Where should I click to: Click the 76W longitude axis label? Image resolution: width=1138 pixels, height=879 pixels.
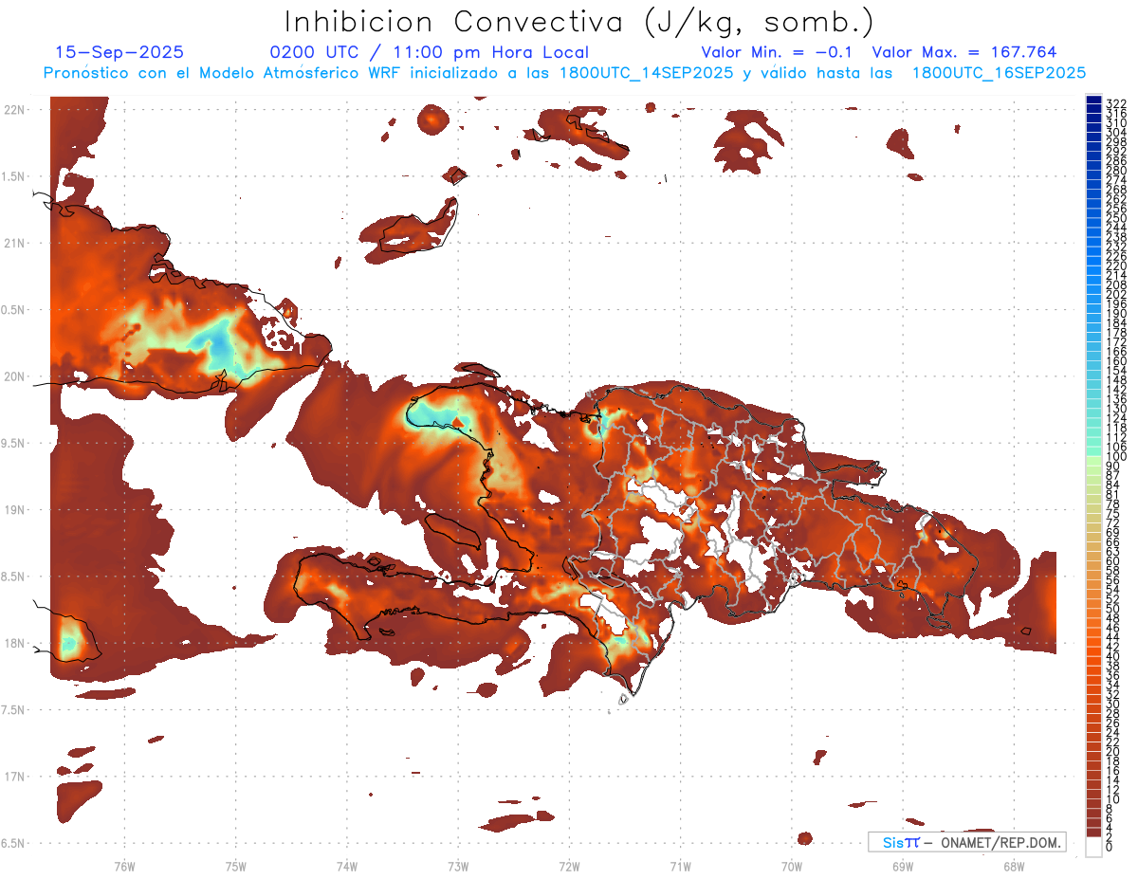[124, 866]
